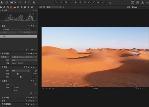The image size is (149, 107).
Task: Click the single-arrow Undo icon
Action: pyautogui.click(x=25, y=3)
